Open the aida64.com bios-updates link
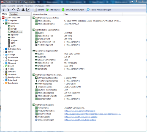This screenshot has width=147, height=132. (80, 120)
